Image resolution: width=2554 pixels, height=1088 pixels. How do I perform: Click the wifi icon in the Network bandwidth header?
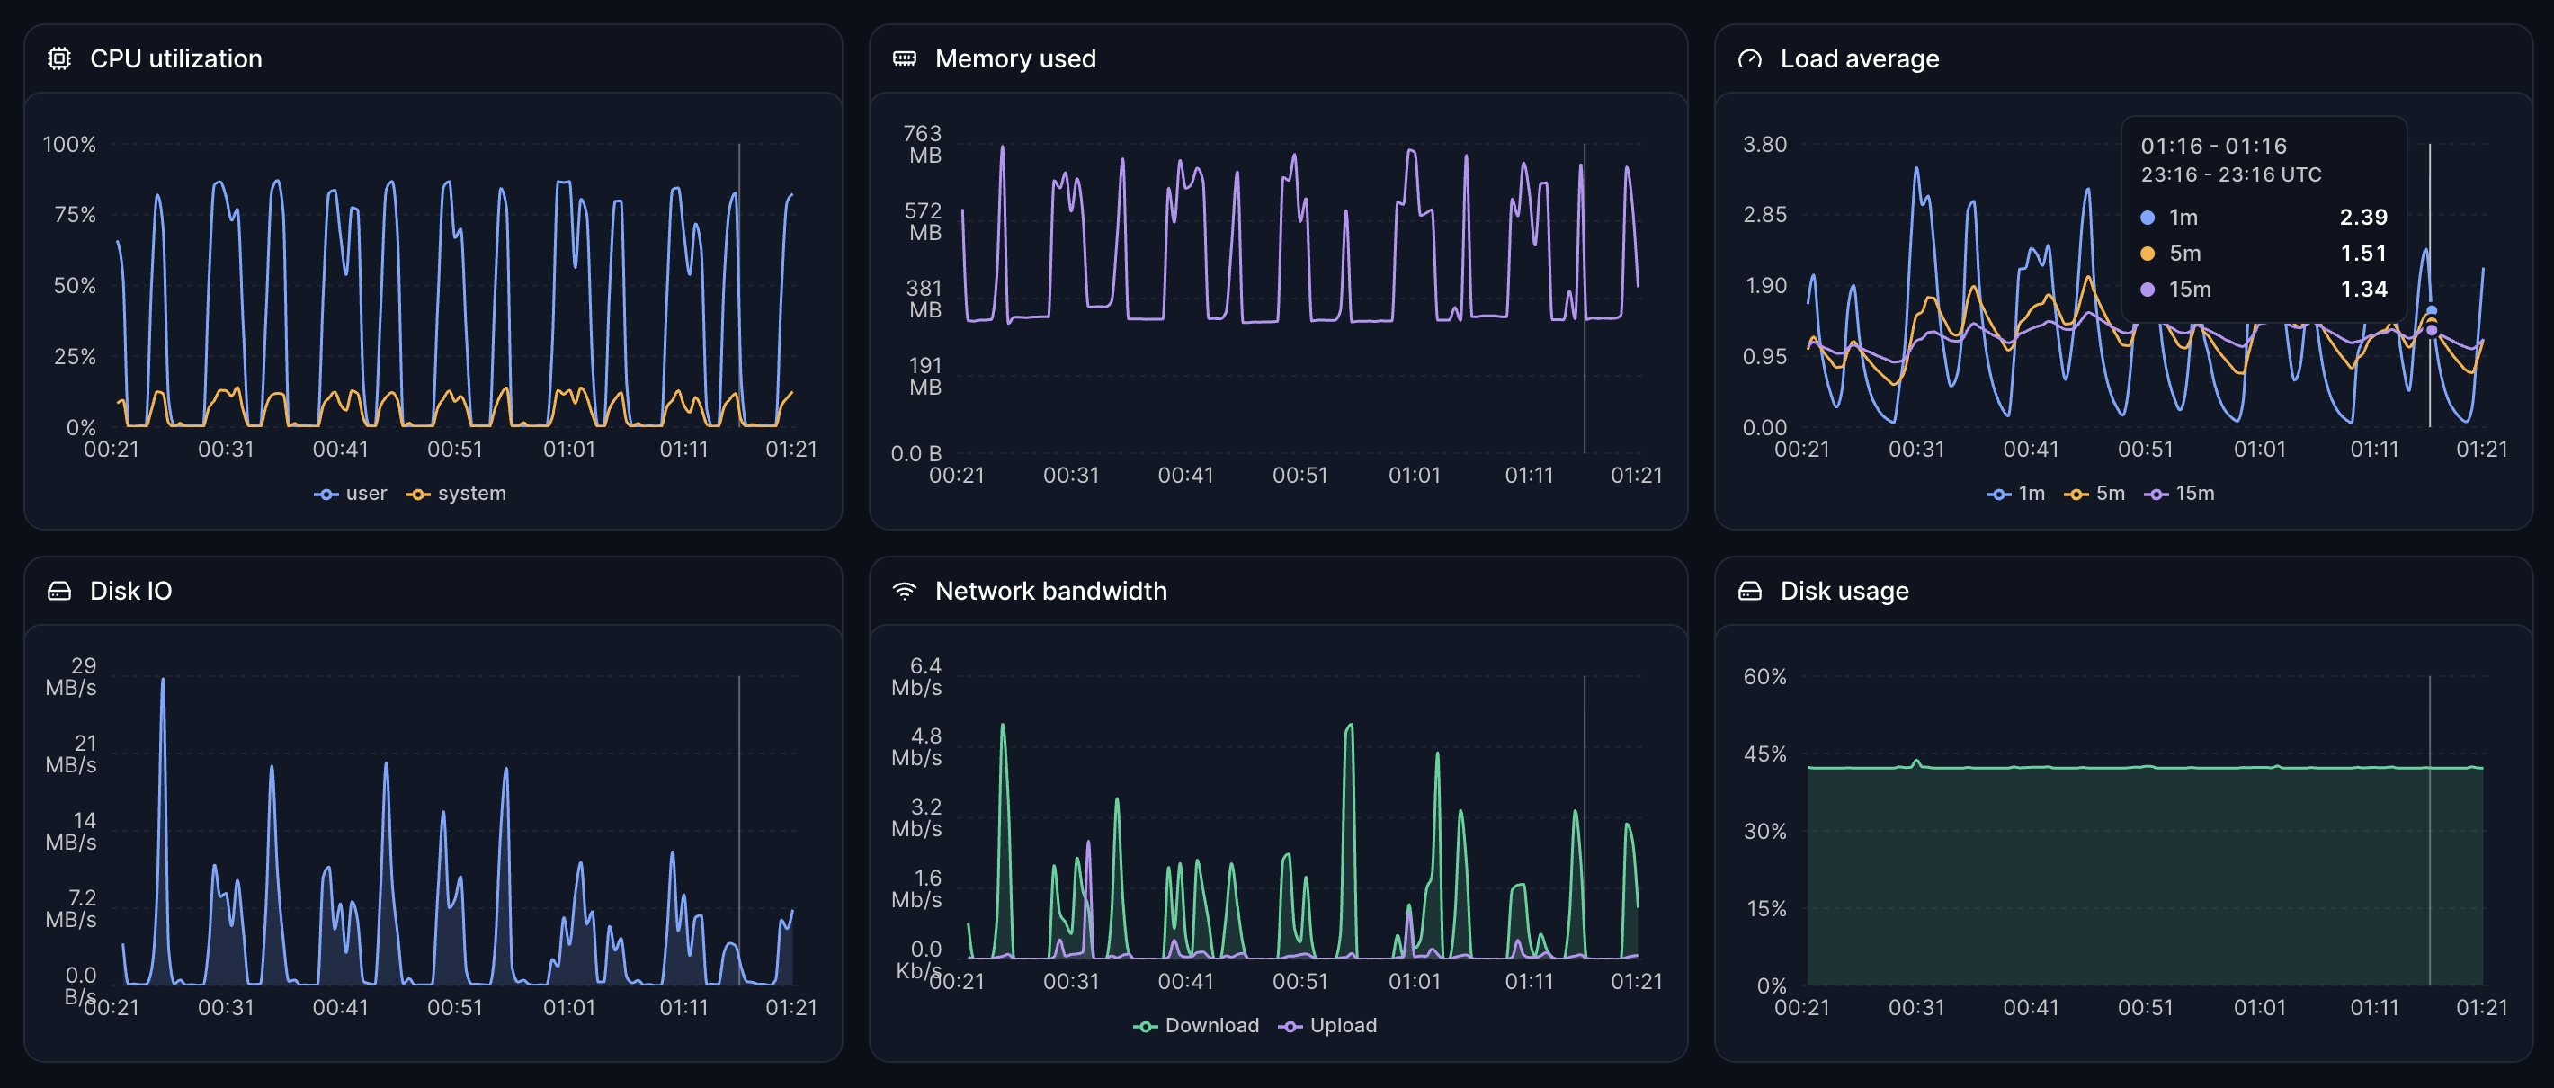[x=904, y=591]
